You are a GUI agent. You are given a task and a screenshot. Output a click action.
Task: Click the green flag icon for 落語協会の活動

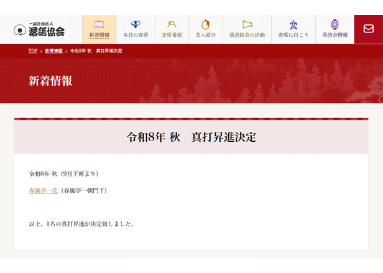[247, 25]
